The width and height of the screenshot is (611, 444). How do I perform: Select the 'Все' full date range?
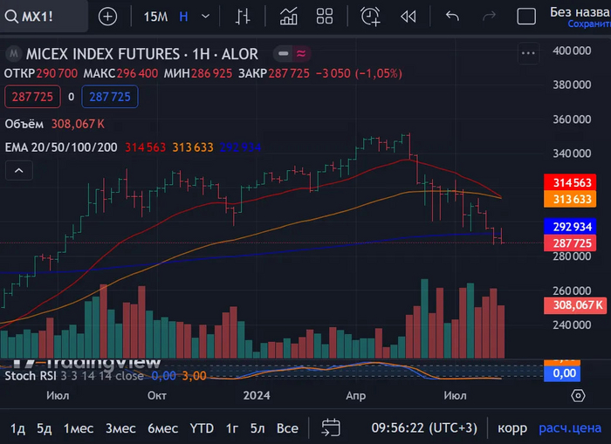pyautogui.click(x=287, y=428)
